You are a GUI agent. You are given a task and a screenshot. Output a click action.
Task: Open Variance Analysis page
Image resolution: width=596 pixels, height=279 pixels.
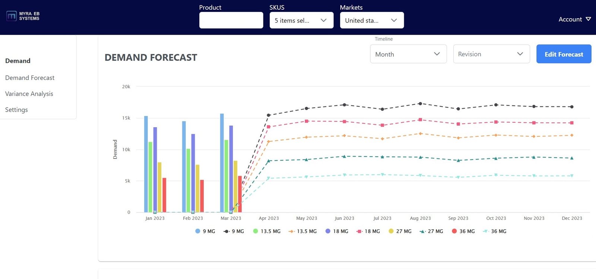click(x=29, y=94)
